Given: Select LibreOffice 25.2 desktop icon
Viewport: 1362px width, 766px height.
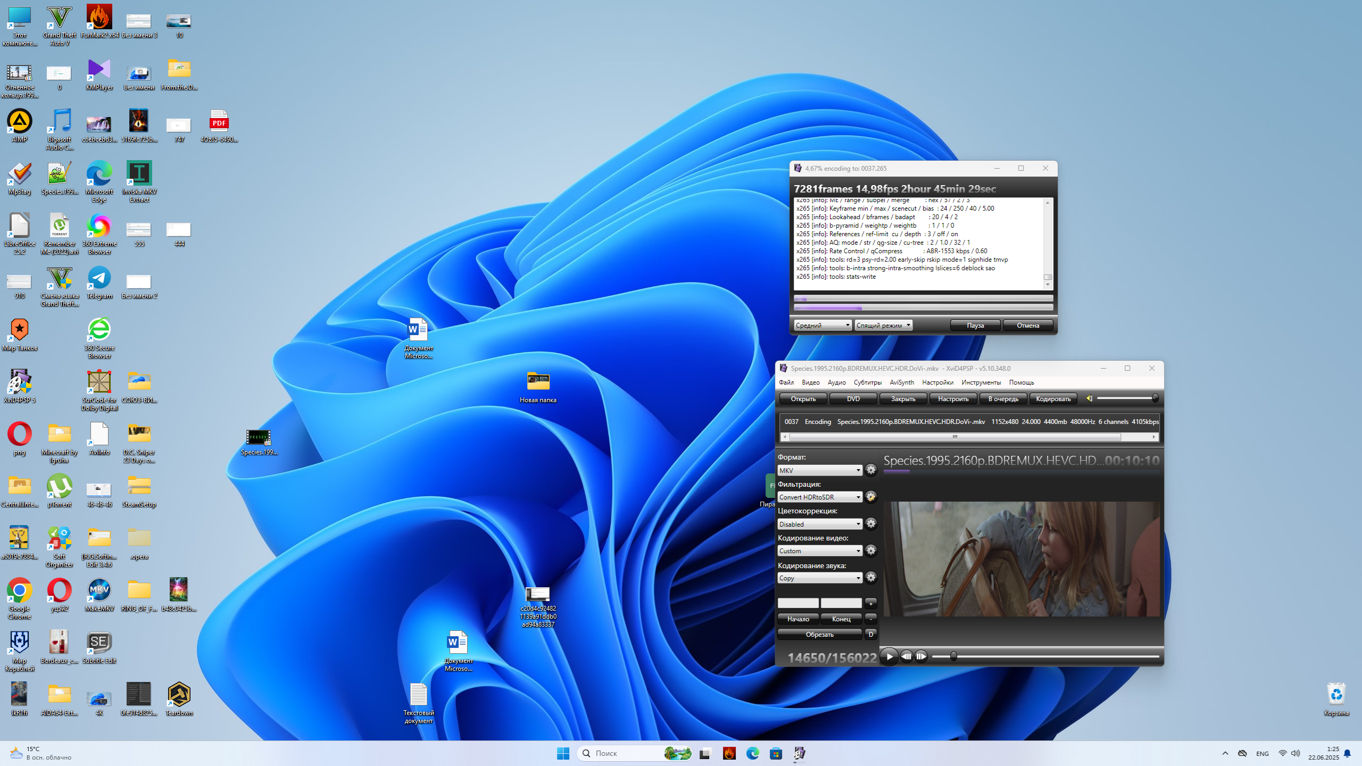Looking at the screenshot, I should point(20,234).
